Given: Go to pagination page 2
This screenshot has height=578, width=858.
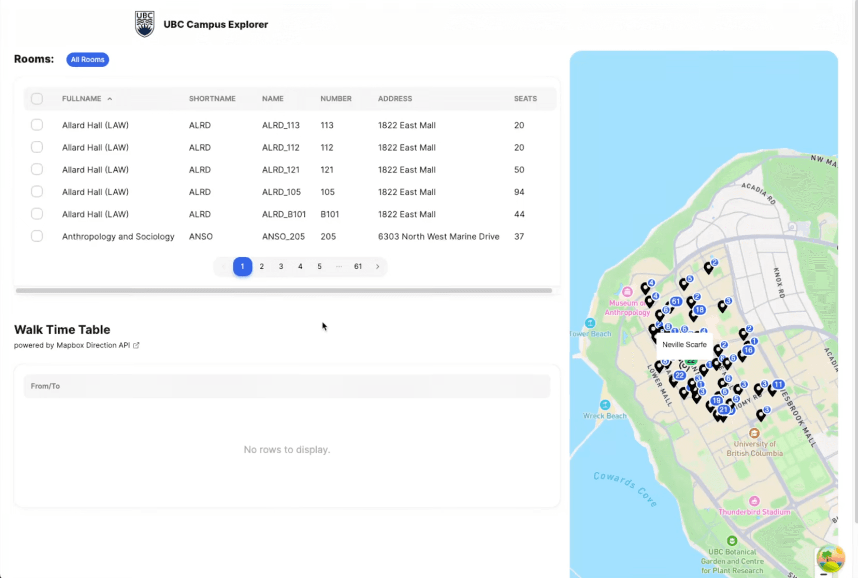Looking at the screenshot, I should tap(262, 266).
